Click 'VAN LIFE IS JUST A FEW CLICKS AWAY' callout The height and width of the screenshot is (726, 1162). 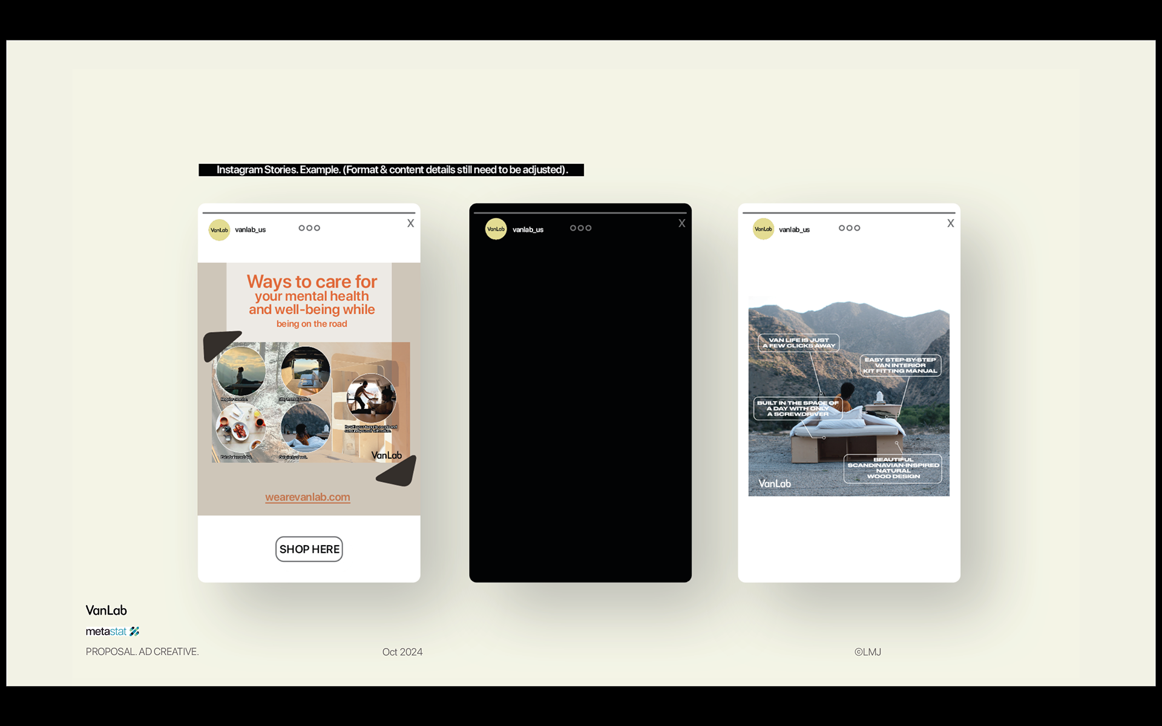pos(799,343)
